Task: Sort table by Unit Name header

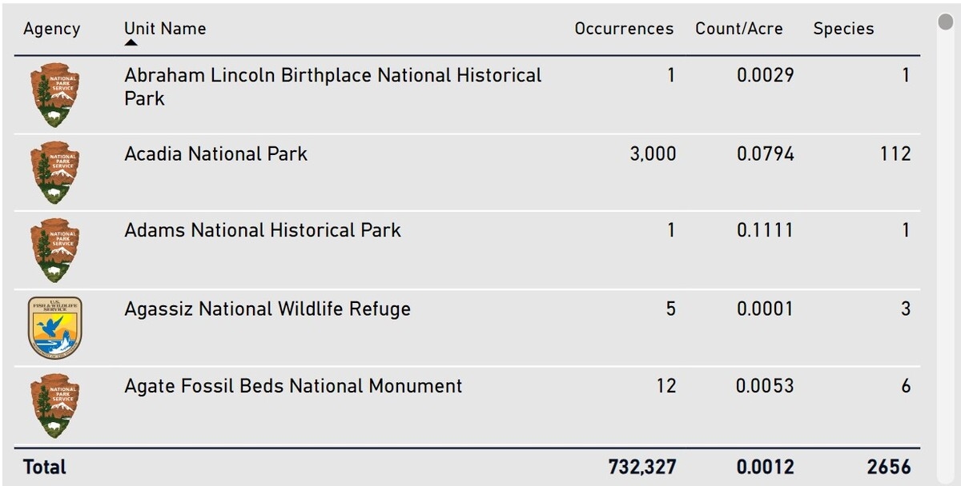Action: point(165,29)
